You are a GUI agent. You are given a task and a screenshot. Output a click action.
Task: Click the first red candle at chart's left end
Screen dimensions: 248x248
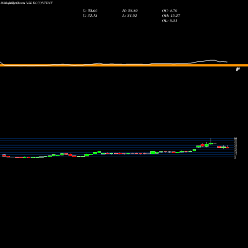4,155
